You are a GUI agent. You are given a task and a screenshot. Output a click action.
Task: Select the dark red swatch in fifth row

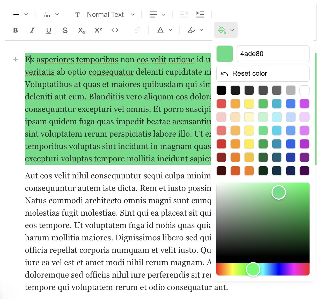click(x=221, y=144)
